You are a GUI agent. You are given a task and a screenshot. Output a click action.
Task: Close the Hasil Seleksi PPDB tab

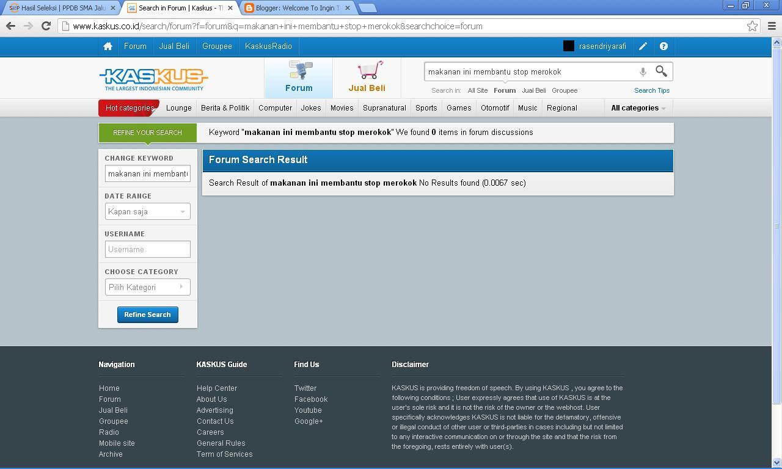click(112, 8)
